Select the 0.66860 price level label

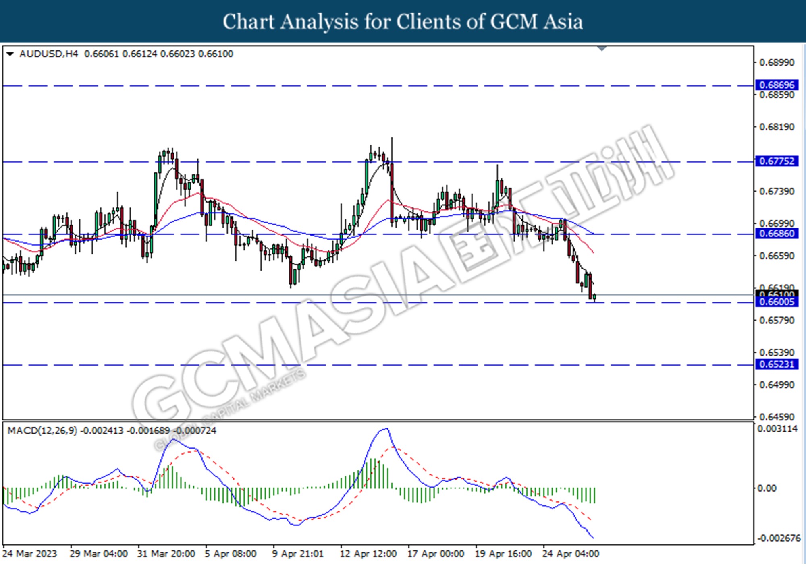click(777, 233)
